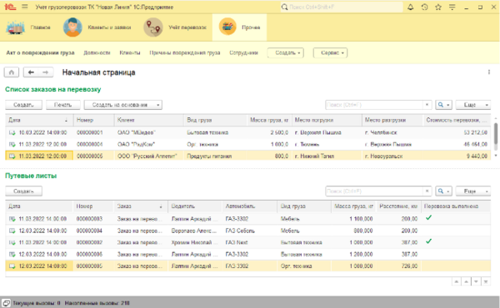Expand Создать на основании dropdown
Viewport: 500px width, 308px height.
click(123, 105)
